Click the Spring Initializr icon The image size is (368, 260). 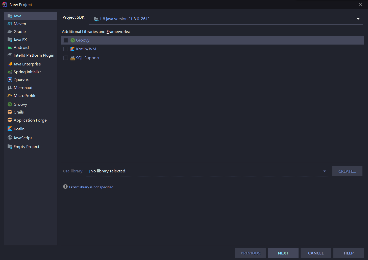10,72
